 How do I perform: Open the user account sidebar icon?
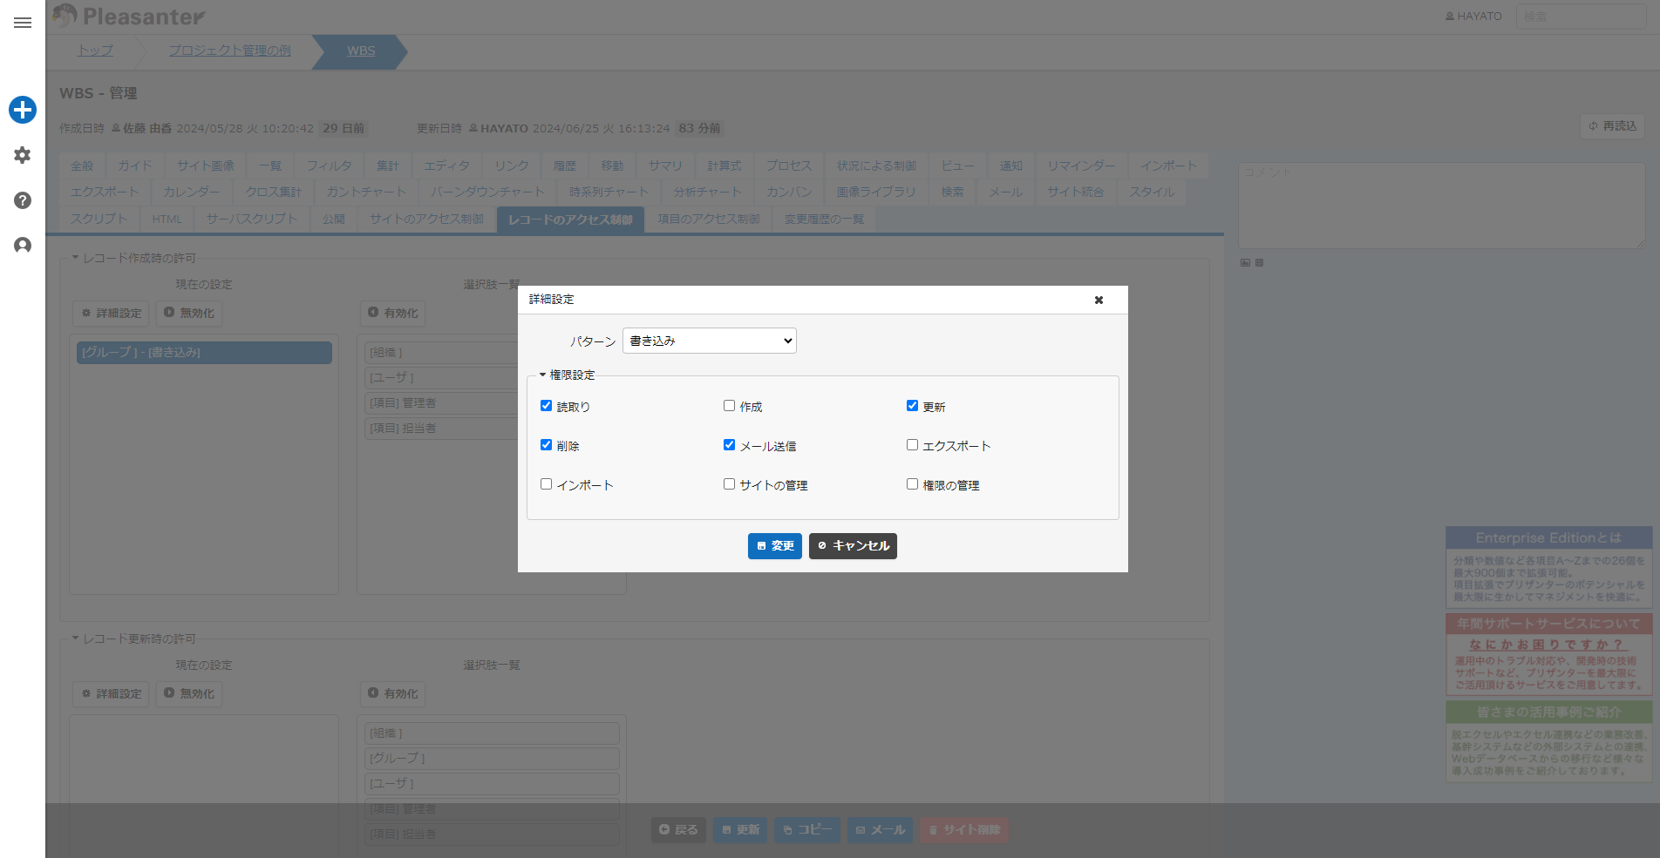pyautogui.click(x=23, y=246)
